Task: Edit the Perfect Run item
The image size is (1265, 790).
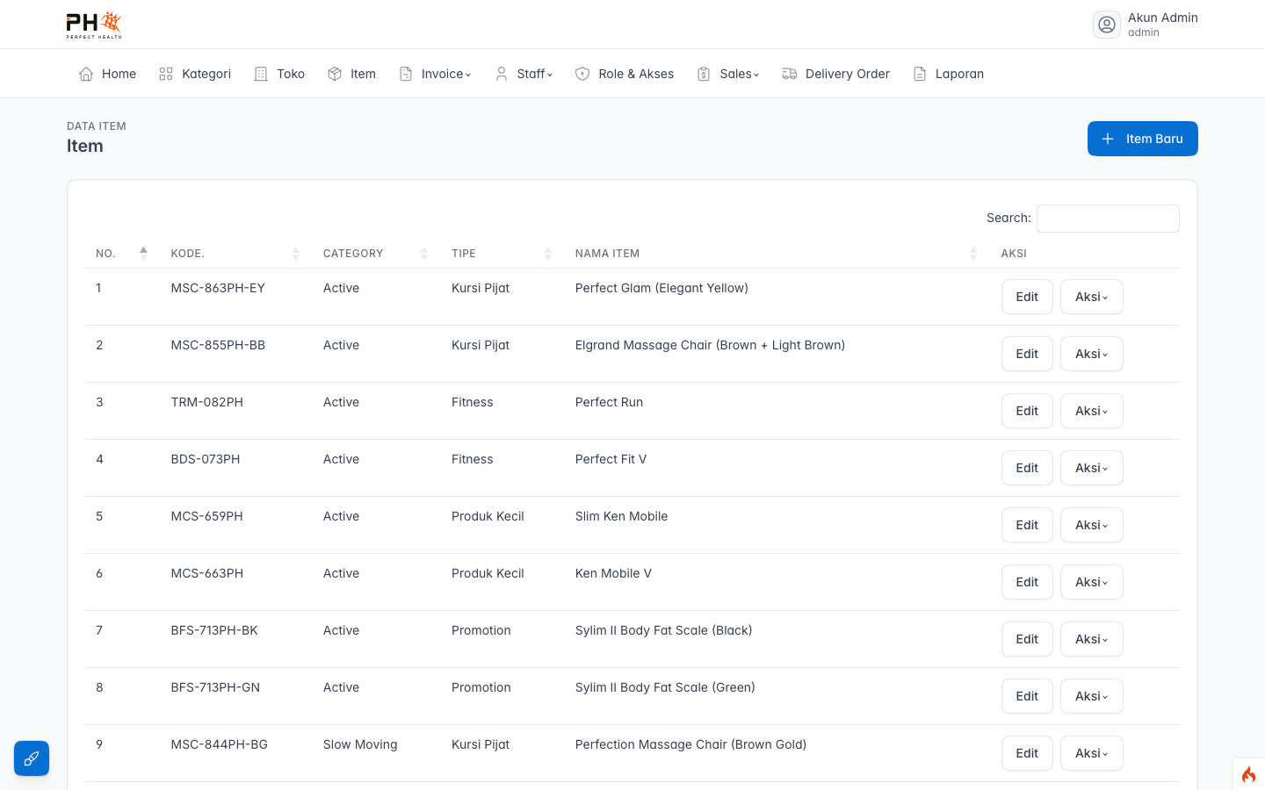Action: point(1027,411)
